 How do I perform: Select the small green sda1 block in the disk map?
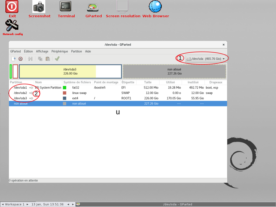coord(11,71)
